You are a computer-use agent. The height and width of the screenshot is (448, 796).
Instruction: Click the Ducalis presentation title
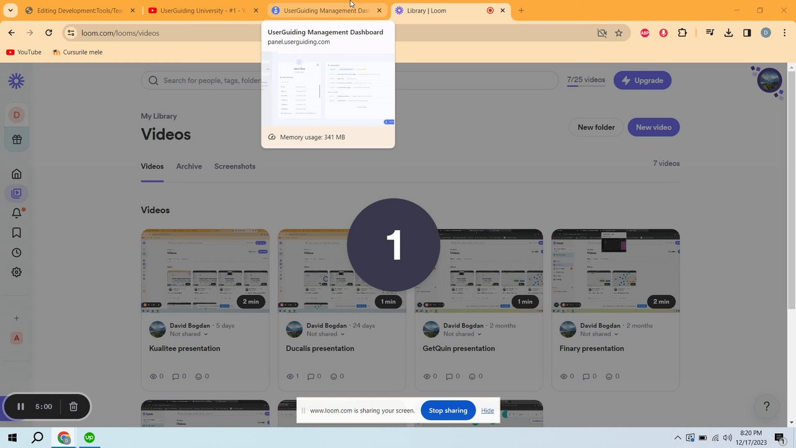coord(320,348)
